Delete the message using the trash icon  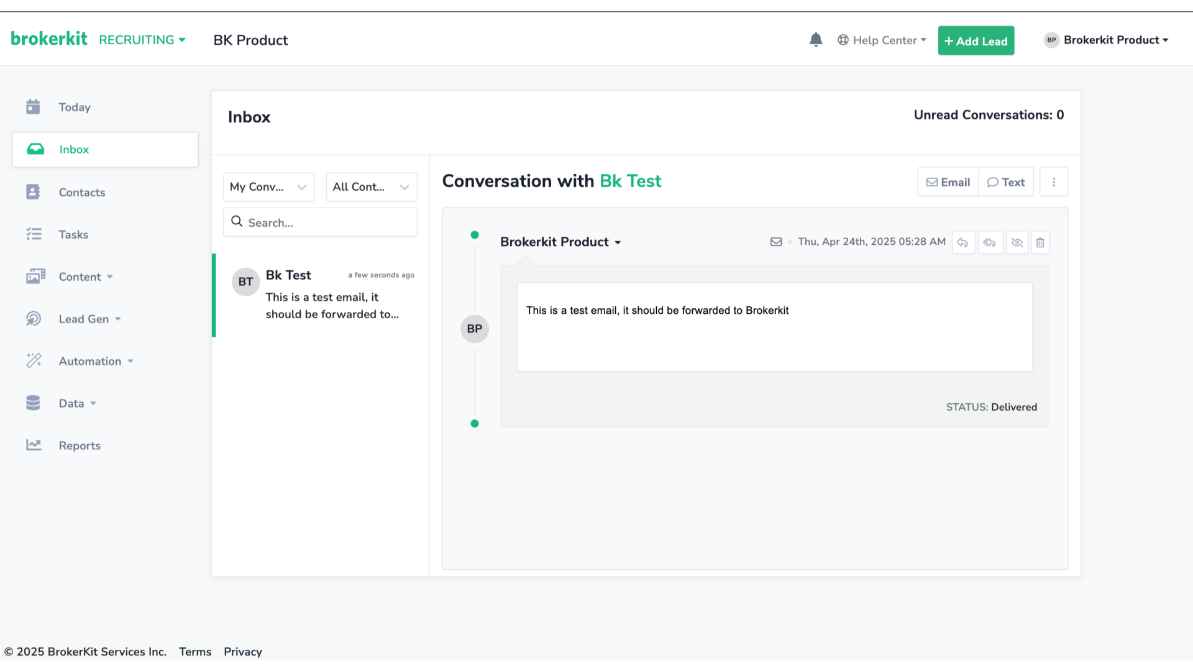[1040, 242]
